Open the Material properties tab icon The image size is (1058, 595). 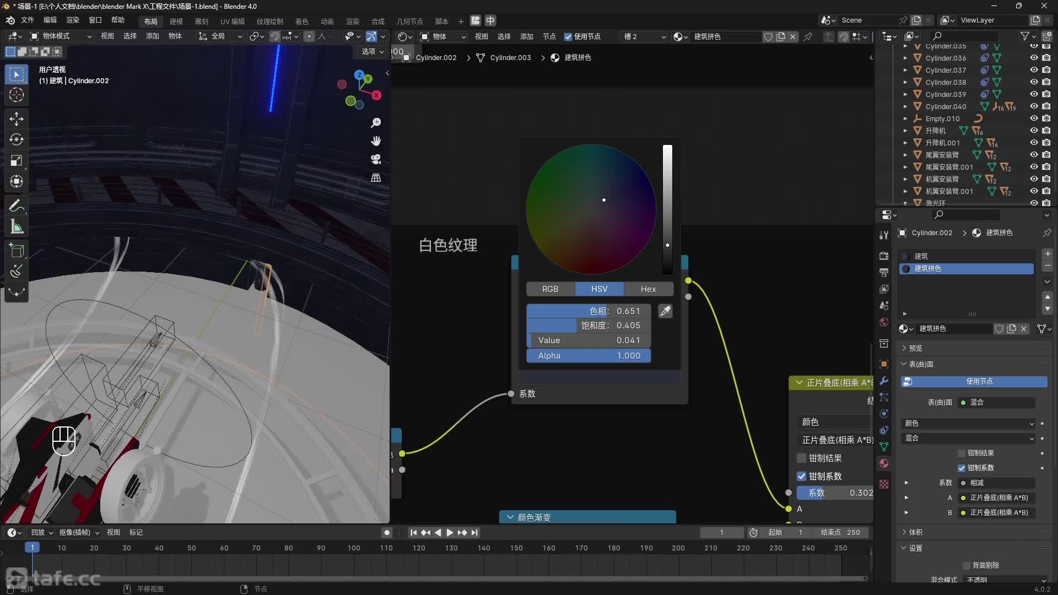pyautogui.click(x=884, y=463)
